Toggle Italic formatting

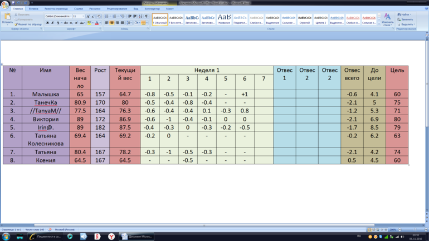point(52,23)
